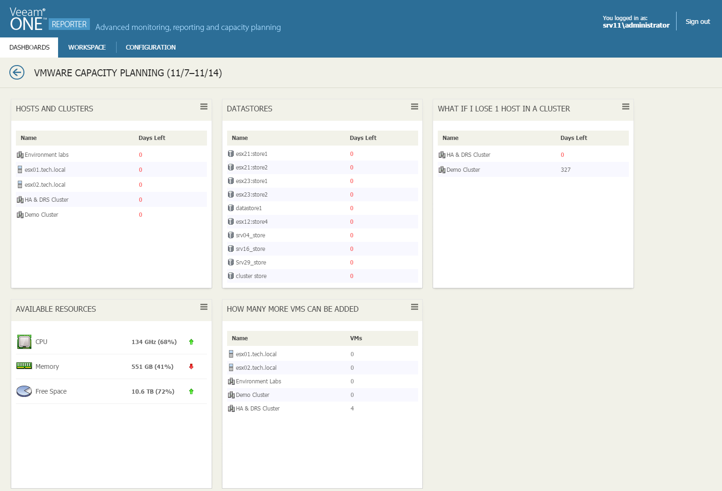722x491 pixels.
Task: Open the Available Resources widget menu
Action: (x=204, y=307)
